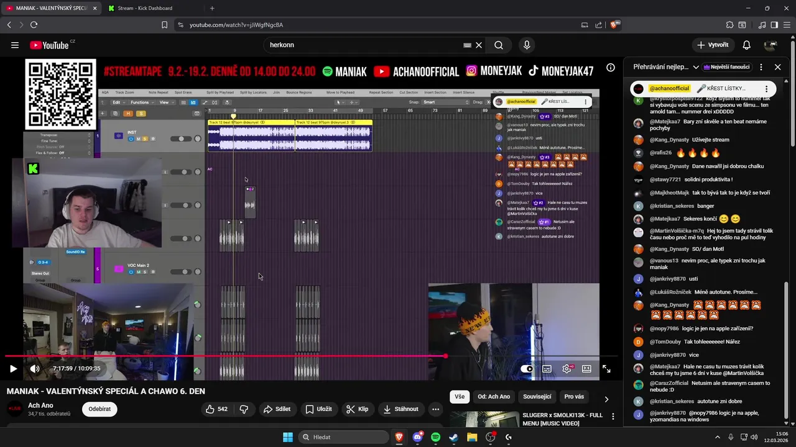Click the search box containing herkonn
The height and width of the screenshot is (447, 796).
(364, 45)
